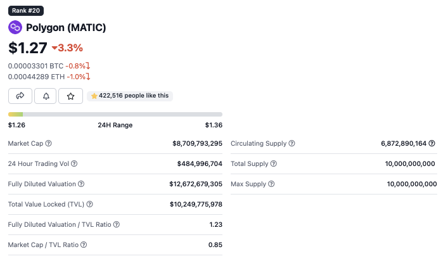Select the $1.36 range high value

[x=214, y=125]
